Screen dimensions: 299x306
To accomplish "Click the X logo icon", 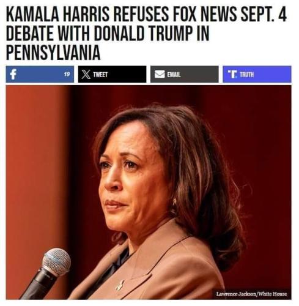I will click(86, 74).
